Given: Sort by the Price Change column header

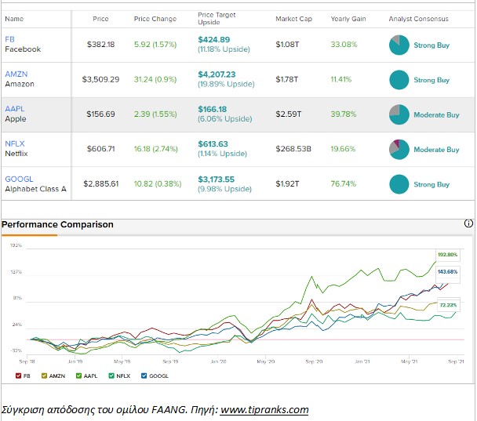Looking at the screenshot, I should click(x=155, y=19).
